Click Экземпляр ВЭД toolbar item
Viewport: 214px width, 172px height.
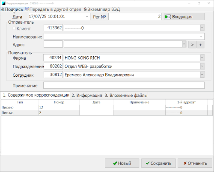(x=102, y=9)
